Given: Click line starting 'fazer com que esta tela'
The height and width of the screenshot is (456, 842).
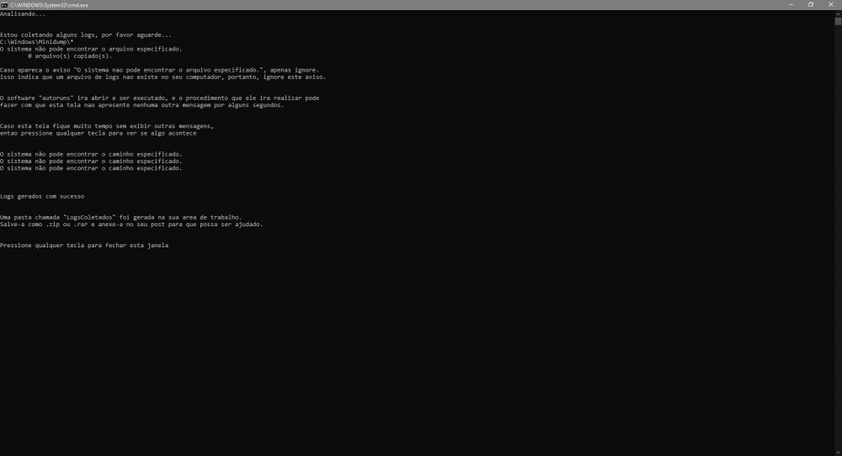Looking at the screenshot, I should pos(141,105).
